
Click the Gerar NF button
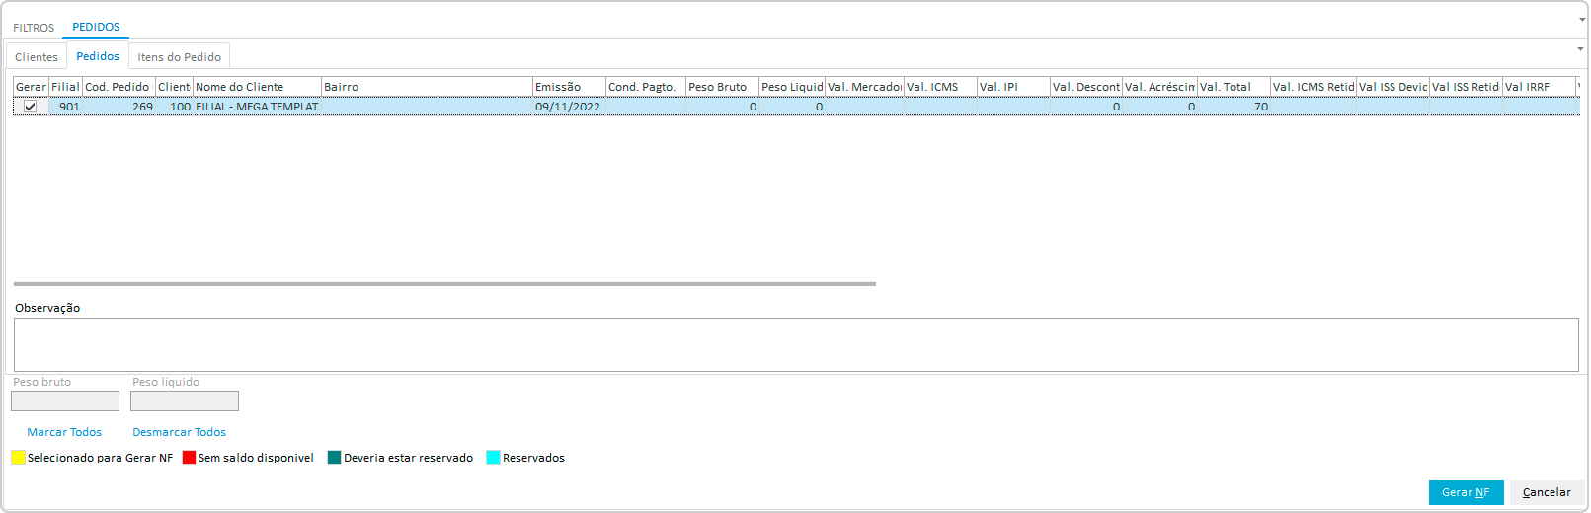[x=1465, y=492]
